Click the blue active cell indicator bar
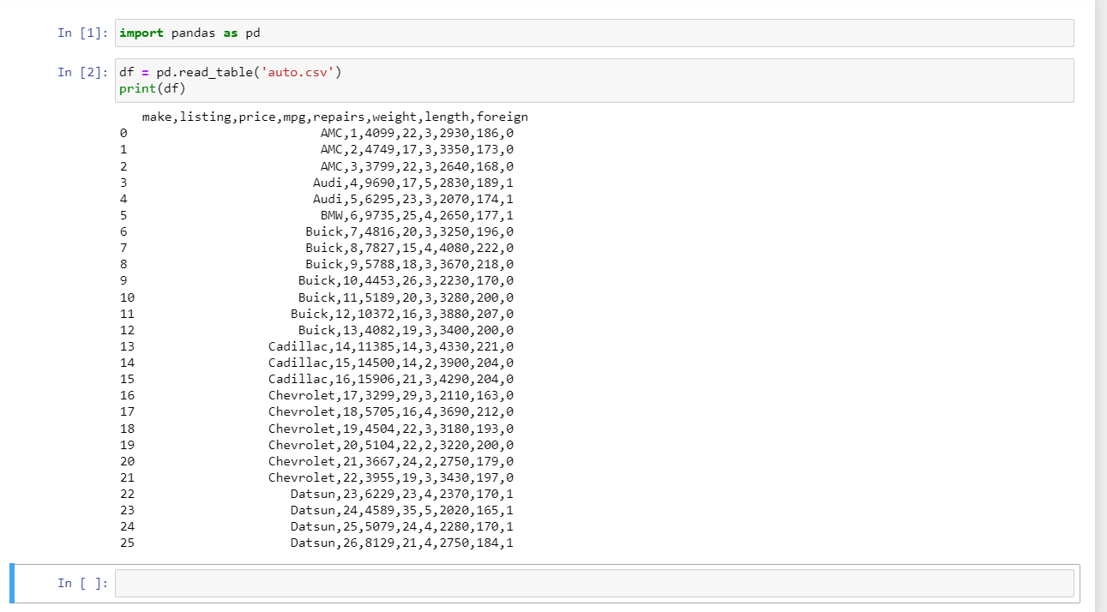Viewport: 1107px width, 612px height. click(x=10, y=583)
